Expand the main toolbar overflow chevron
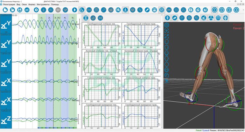 pyautogui.click(x=243, y=10)
